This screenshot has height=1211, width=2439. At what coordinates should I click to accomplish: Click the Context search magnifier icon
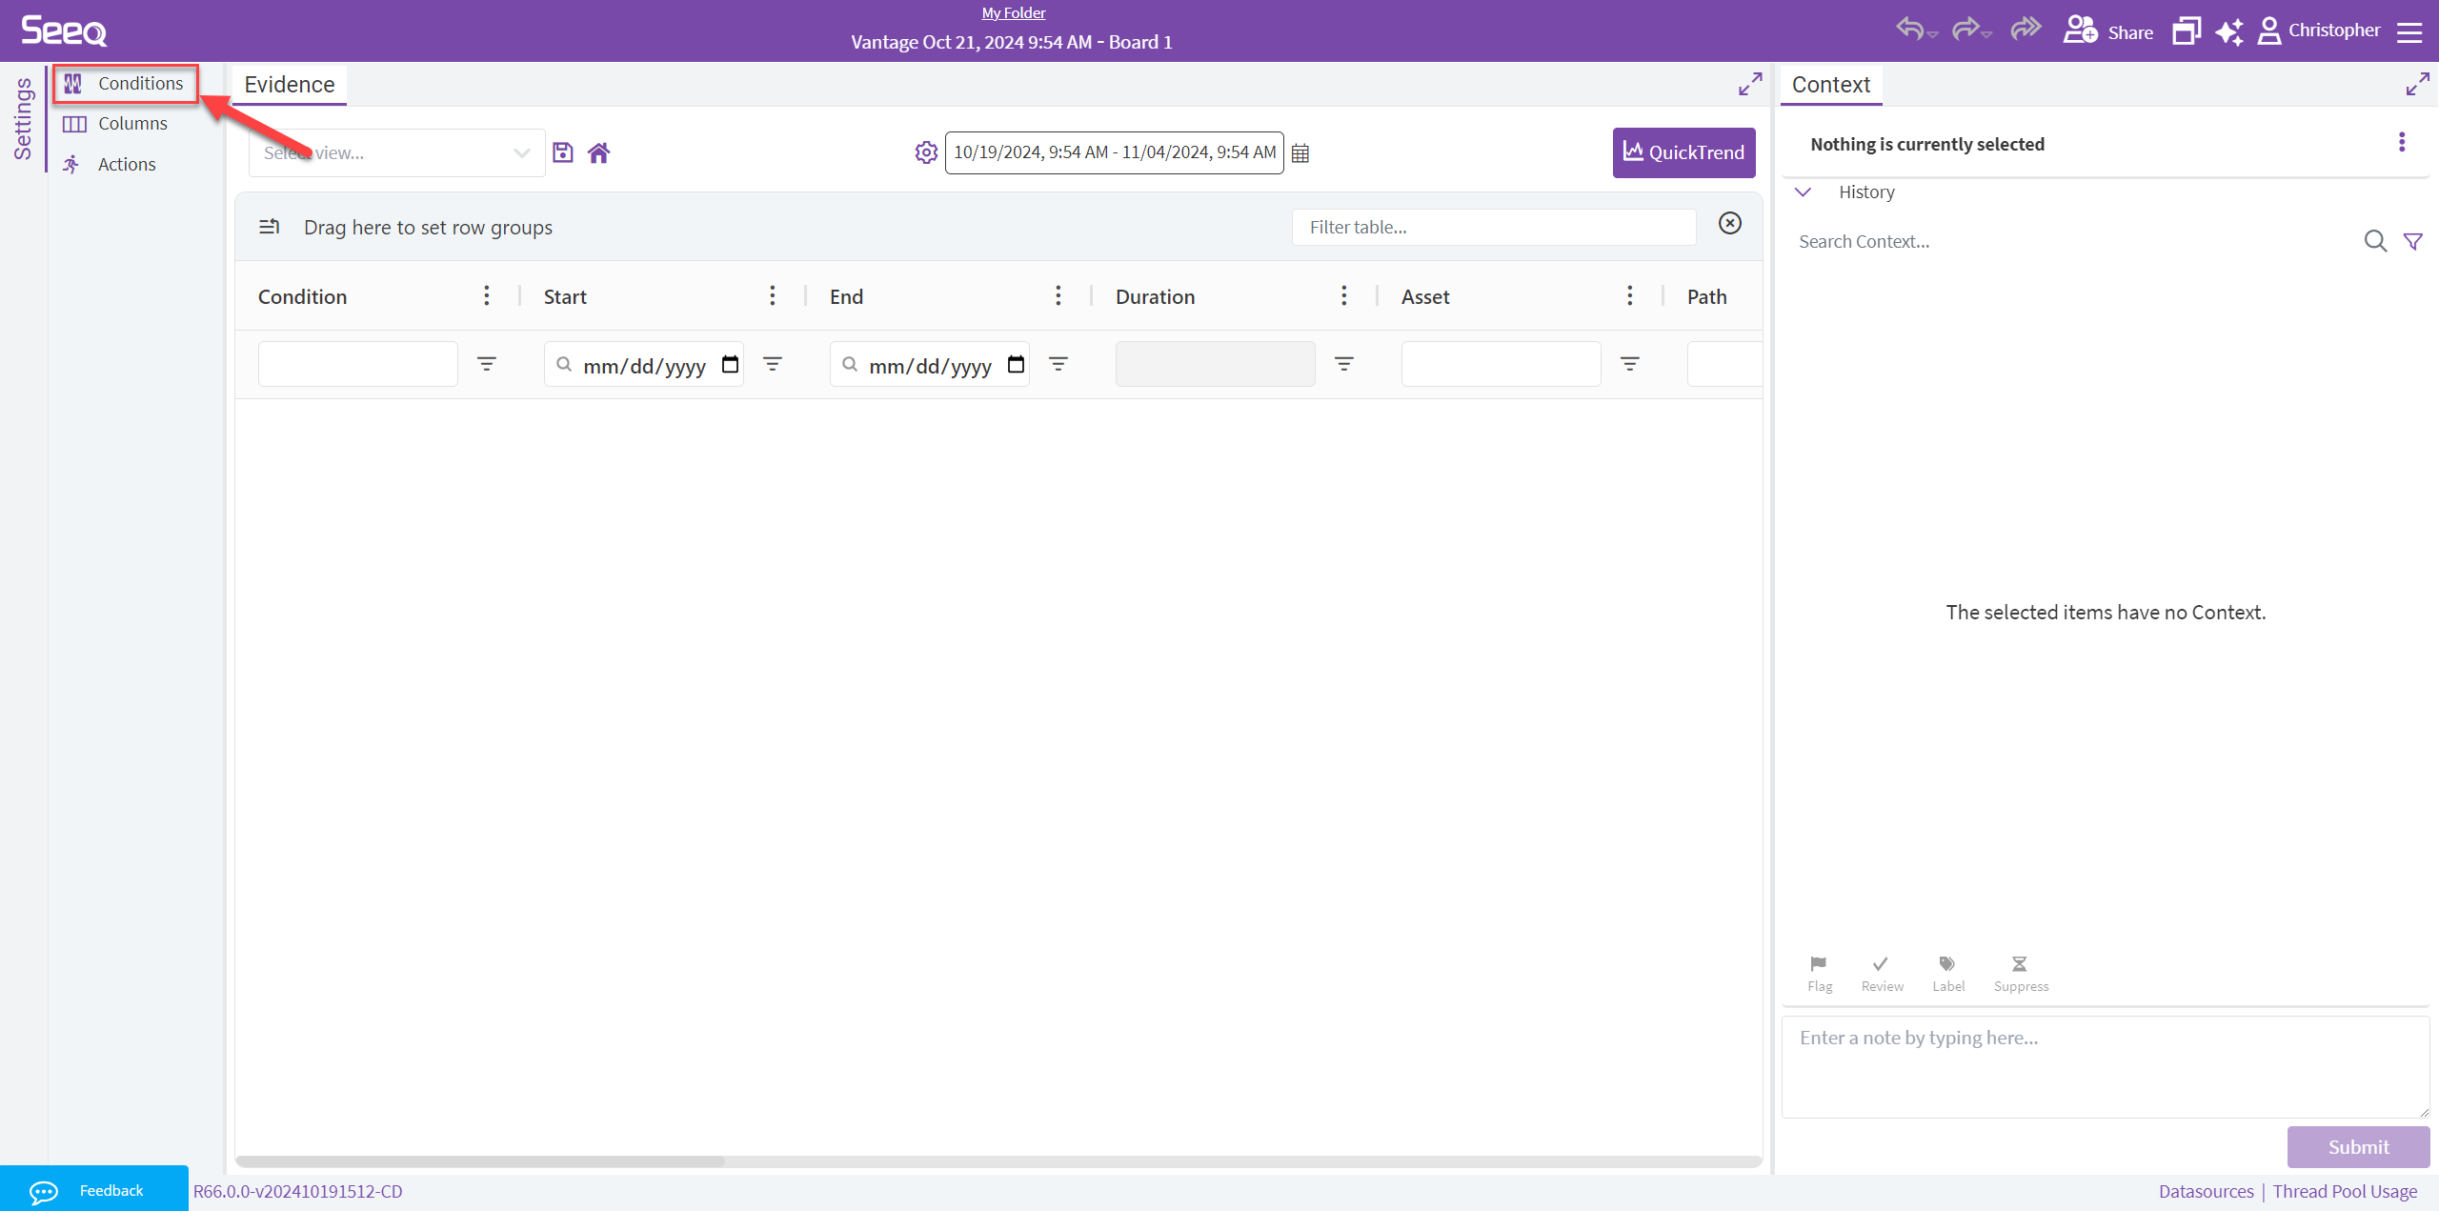(x=2375, y=241)
